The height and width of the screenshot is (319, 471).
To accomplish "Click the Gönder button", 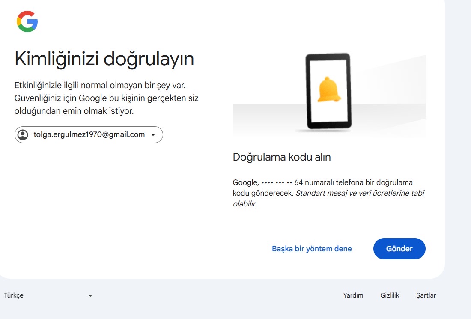I will pos(399,249).
